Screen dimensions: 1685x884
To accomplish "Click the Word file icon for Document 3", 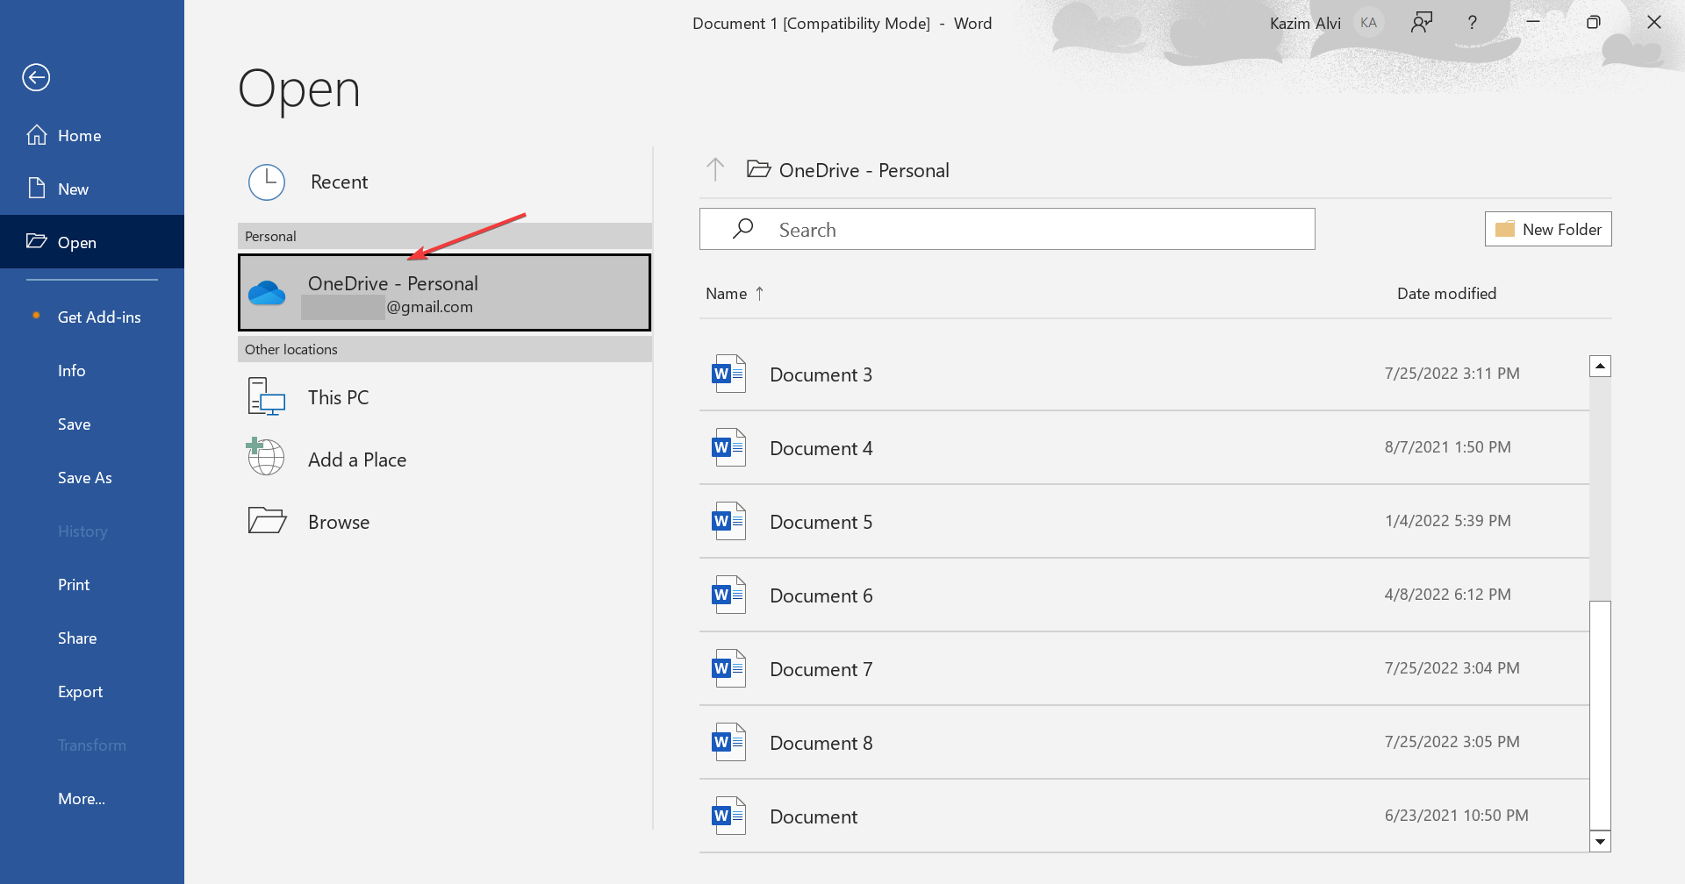I will 728,374.
